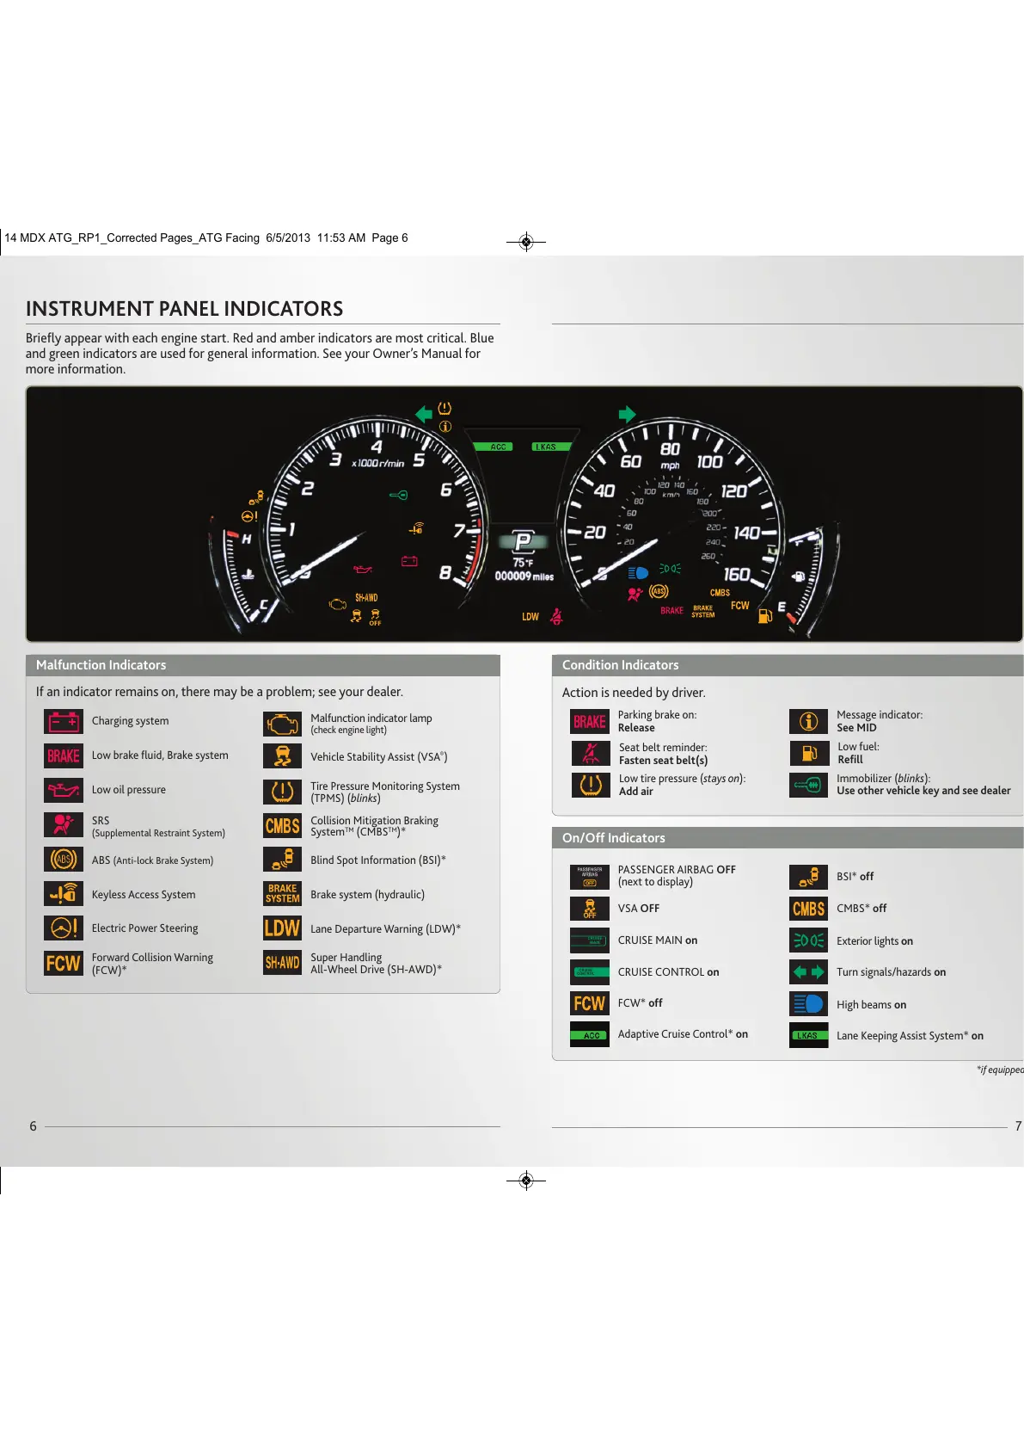Click the check engine light icon

[282, 724]
